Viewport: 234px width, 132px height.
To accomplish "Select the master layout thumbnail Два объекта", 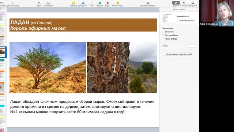I will point(168,18).
